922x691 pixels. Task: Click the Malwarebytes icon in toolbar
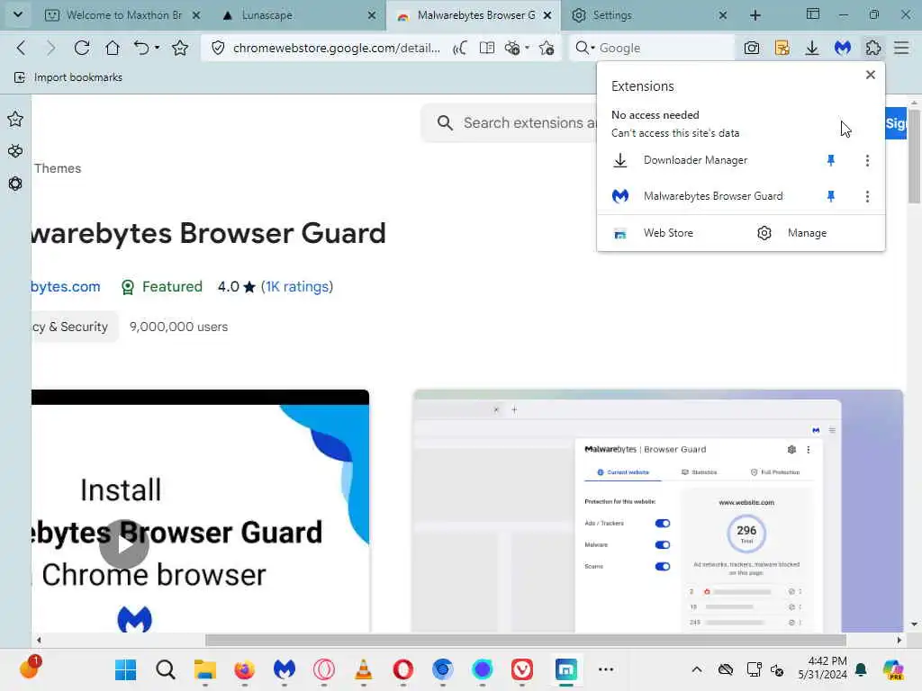click(x=843, y=49)
